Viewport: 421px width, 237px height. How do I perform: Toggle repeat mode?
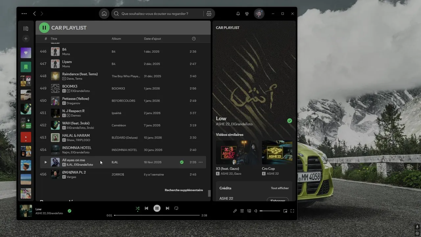point(176,208)
